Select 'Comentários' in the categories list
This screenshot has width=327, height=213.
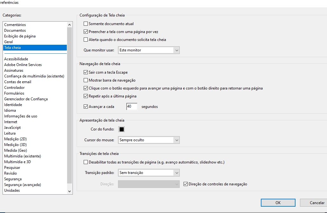[15, 25]
